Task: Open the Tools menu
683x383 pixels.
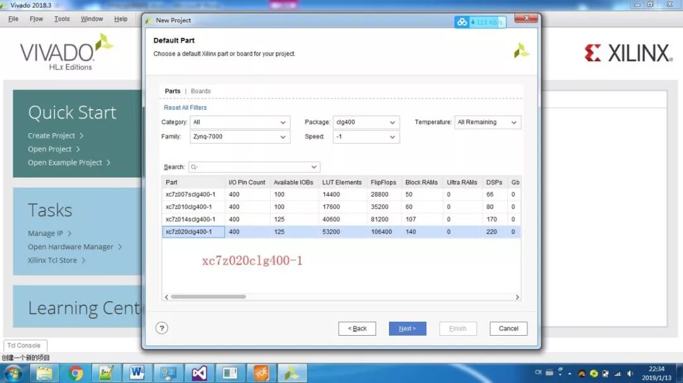Action: click(62, 19)
